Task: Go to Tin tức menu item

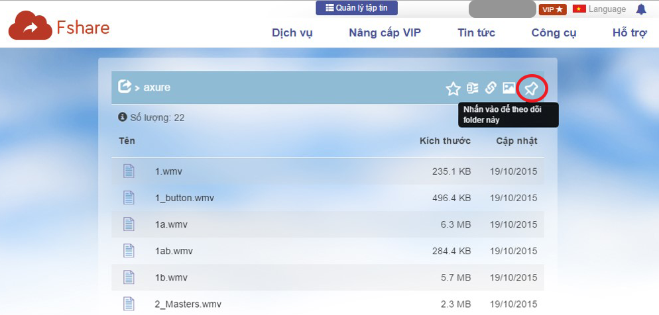Action: pos(476,33)
